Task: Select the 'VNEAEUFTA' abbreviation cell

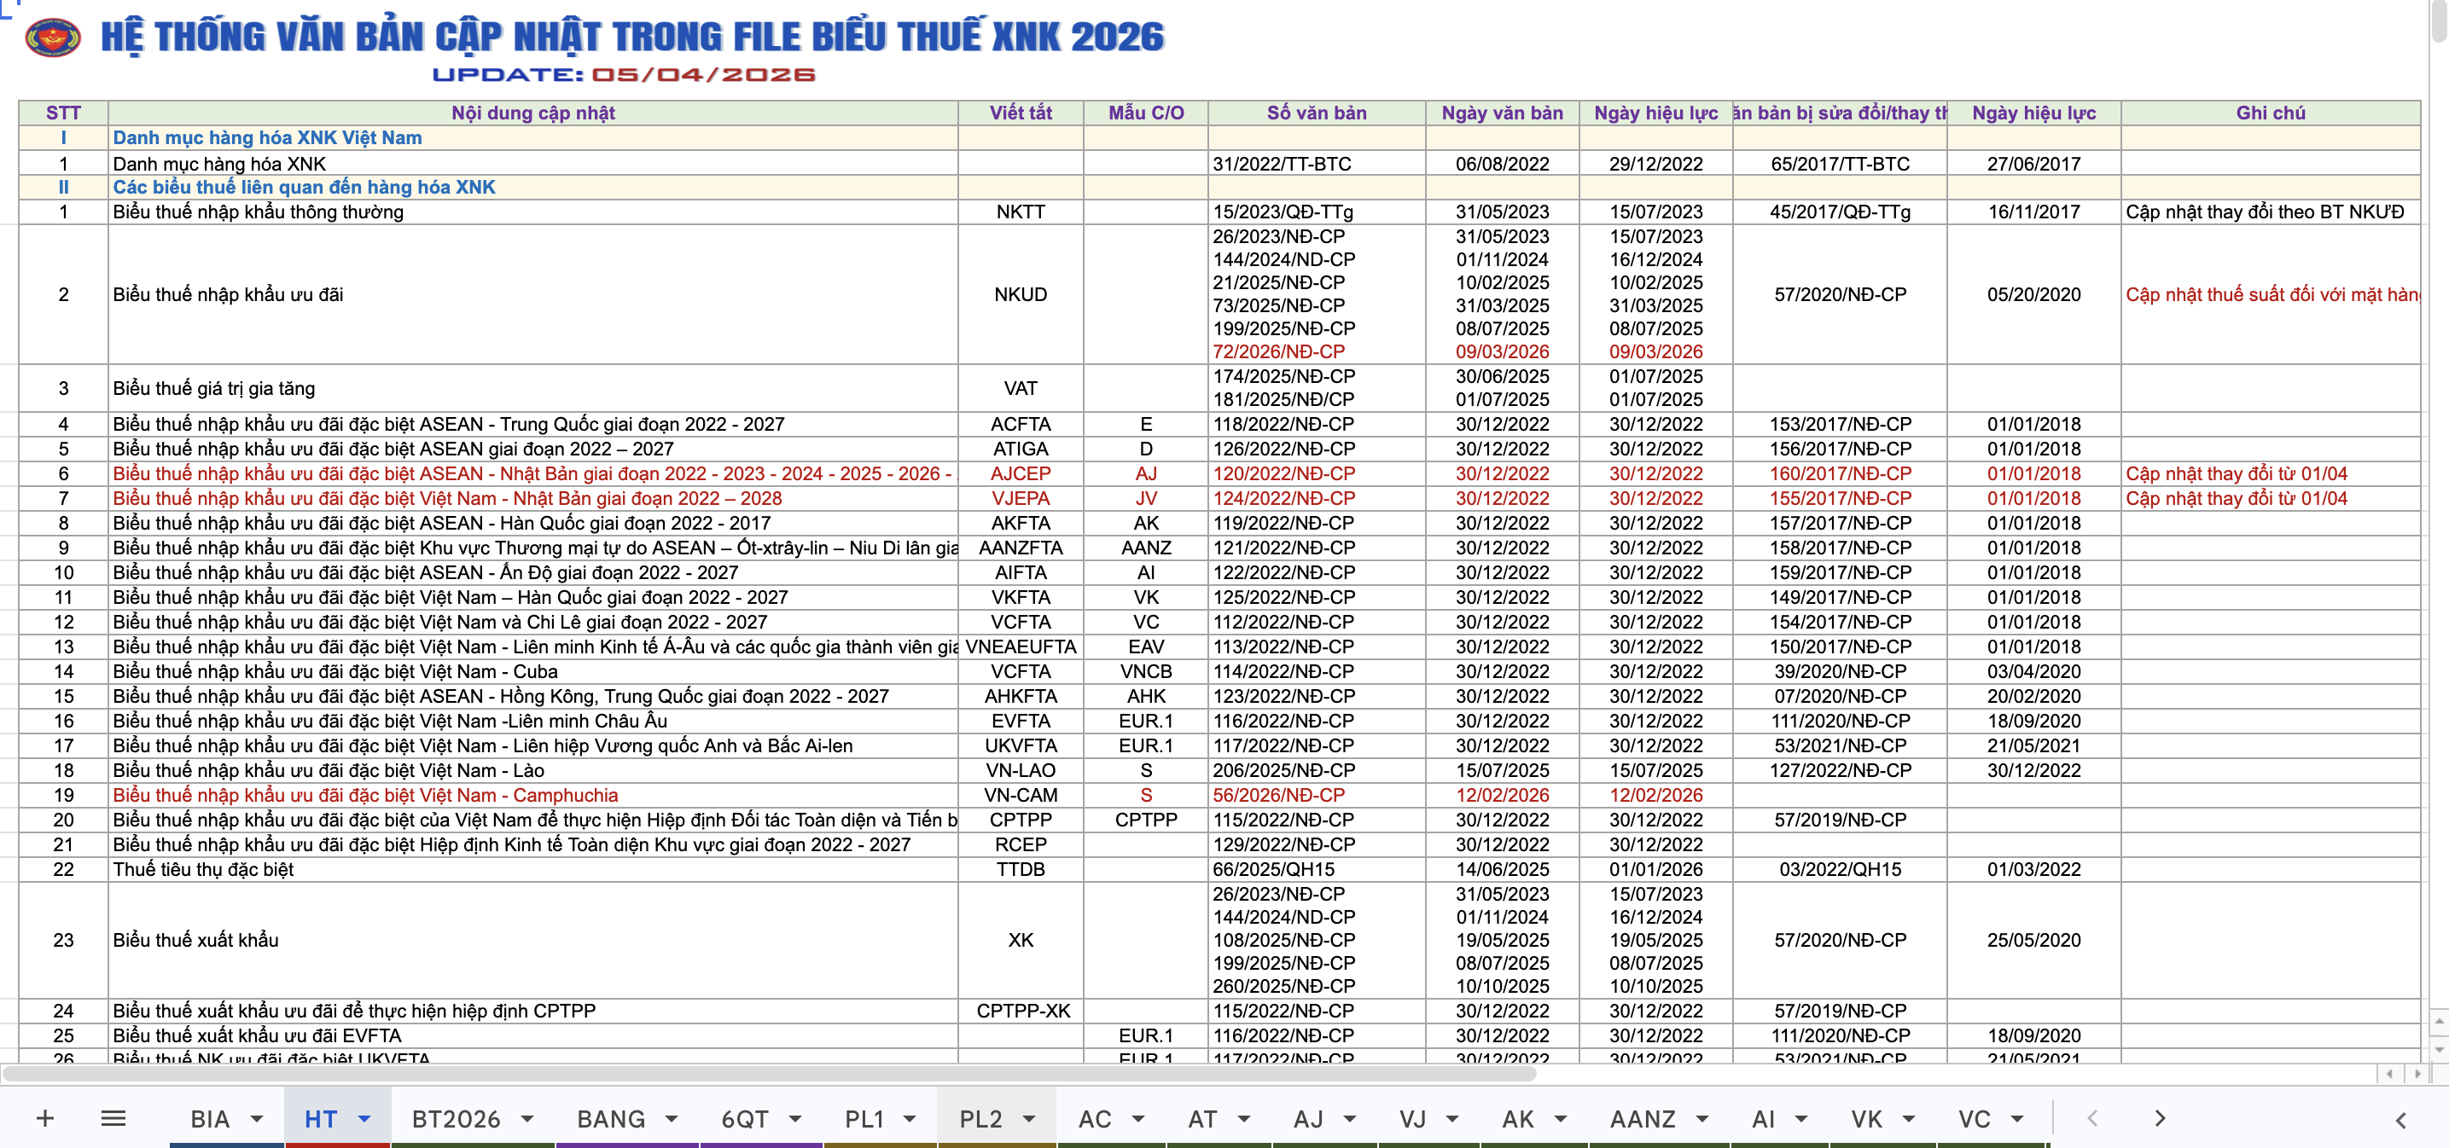Action: [1020, 647]
